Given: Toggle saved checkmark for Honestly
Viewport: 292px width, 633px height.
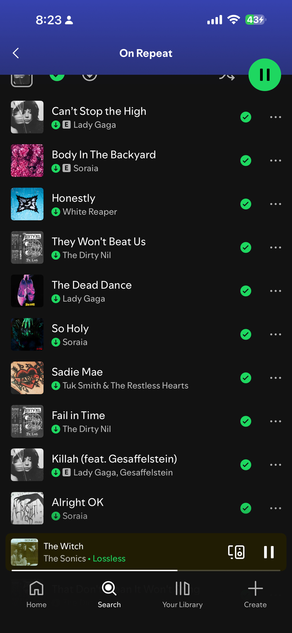Looking at the screenshot, I should 246,204.
